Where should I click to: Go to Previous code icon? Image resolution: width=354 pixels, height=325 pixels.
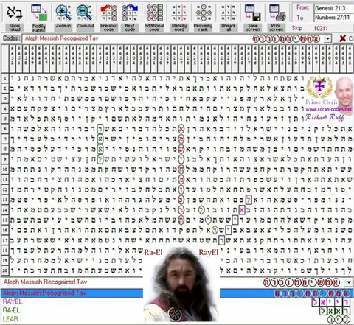tap(109, 13)
